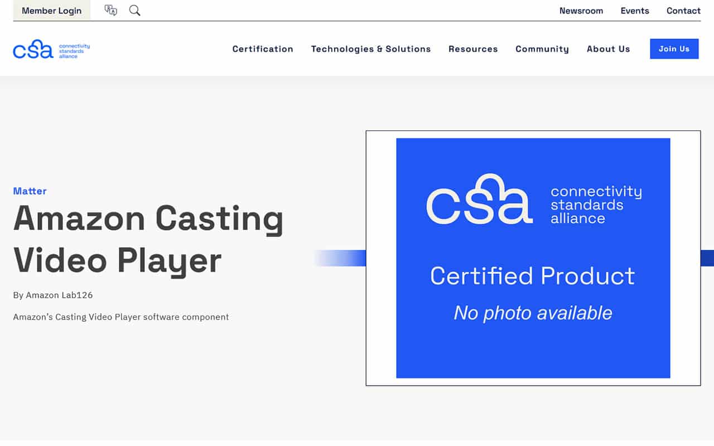Click the Amazon Casting Video Player heading
Viewport: 714px width, 446px height.
point(148,239)
